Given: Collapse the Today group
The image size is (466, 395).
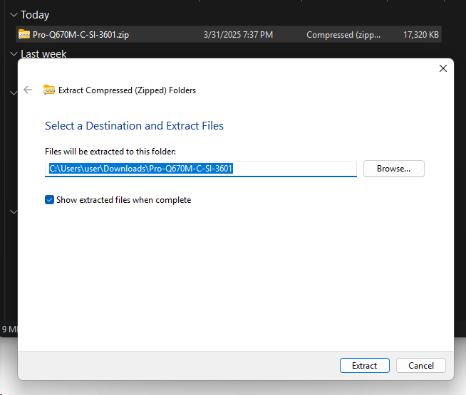Looking at the screenshot, I should 14,15.
